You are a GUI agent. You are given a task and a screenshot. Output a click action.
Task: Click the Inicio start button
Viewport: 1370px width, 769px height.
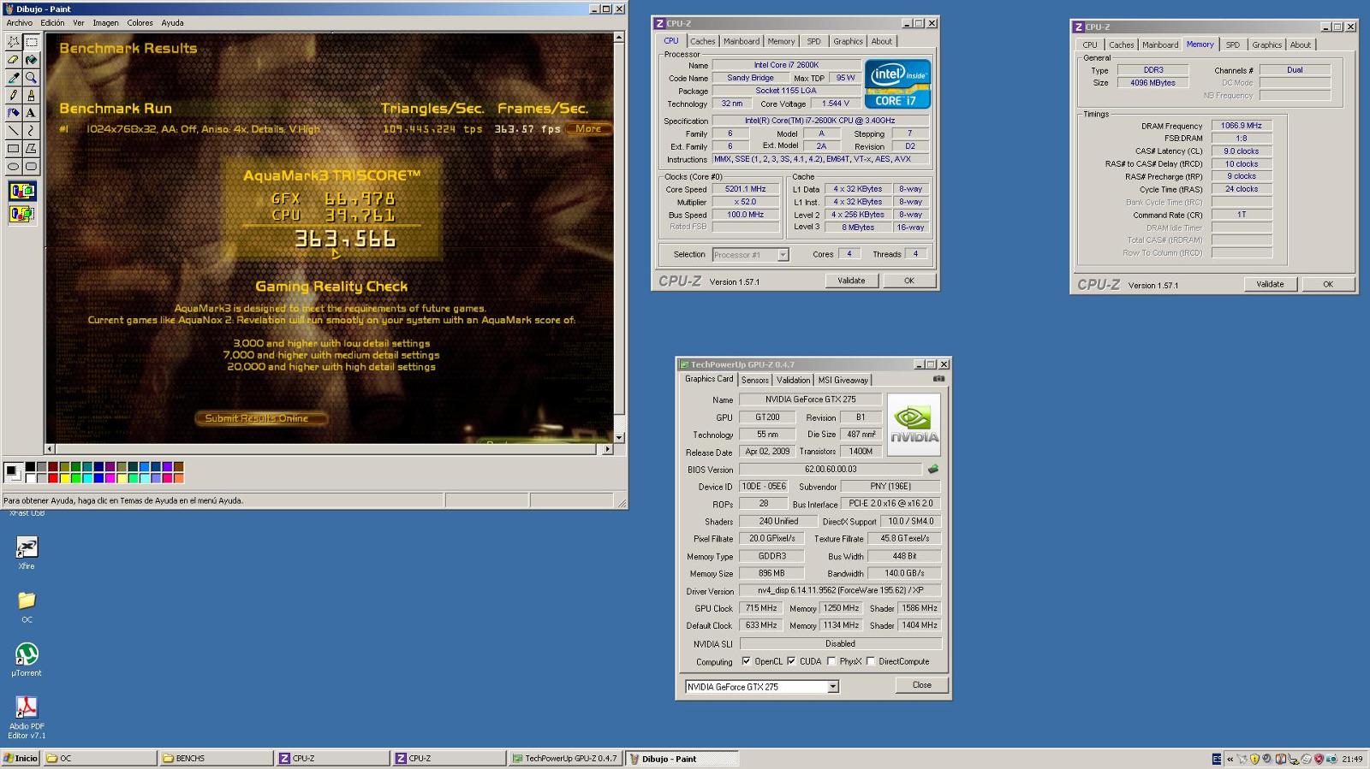21,758
